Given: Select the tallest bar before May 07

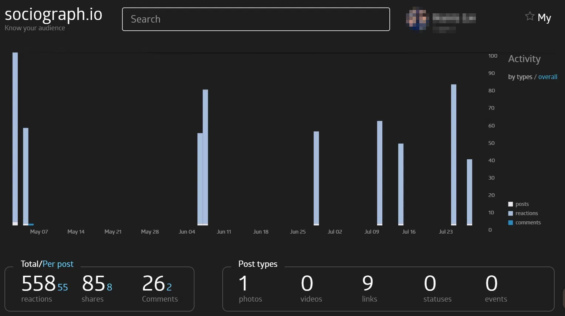Looking at the screenshot, I should [x=15, y=139].
